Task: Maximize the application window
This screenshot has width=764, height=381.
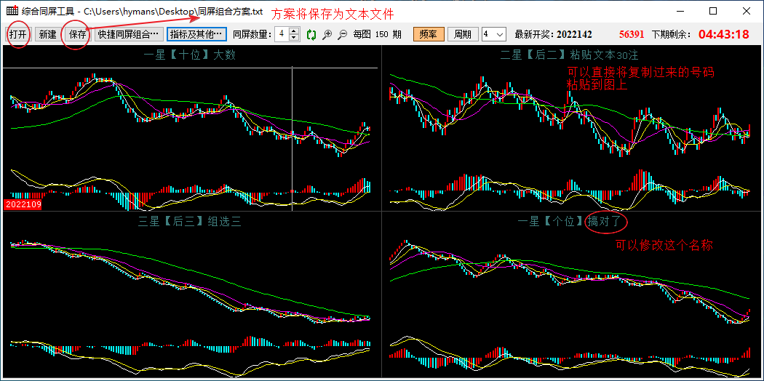Action: click(x=713, y=11)
